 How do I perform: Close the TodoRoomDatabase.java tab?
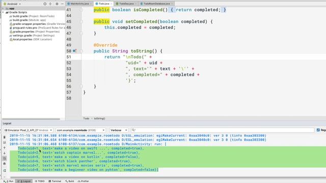click(172, 4)
